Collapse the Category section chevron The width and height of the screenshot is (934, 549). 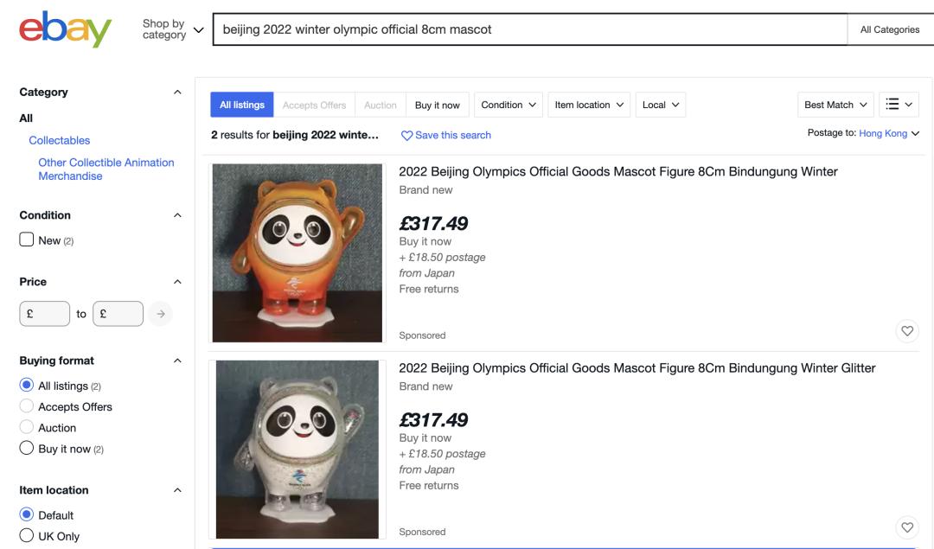(x=177, y=93)
